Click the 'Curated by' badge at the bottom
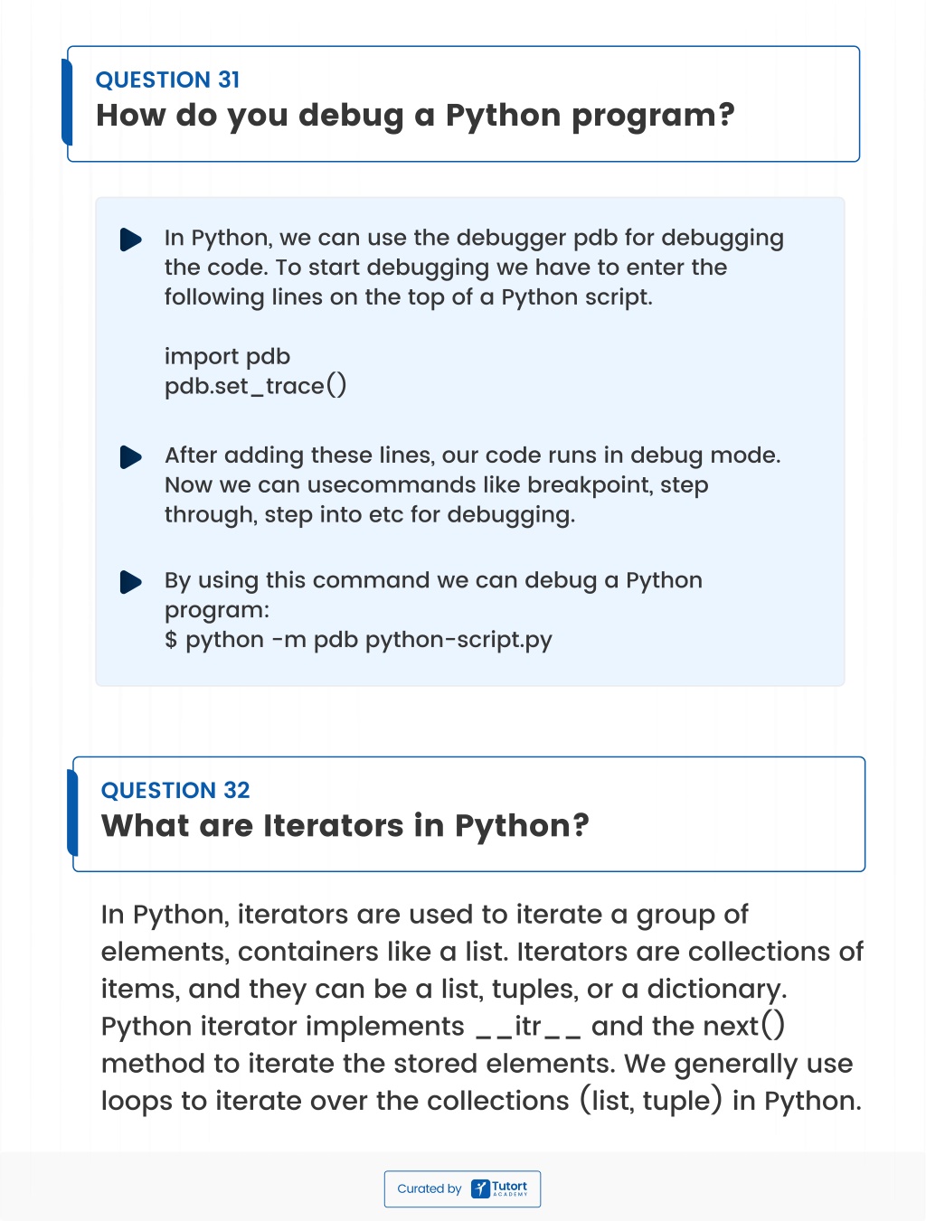The image size is (926, 1221). [462, 1188]
